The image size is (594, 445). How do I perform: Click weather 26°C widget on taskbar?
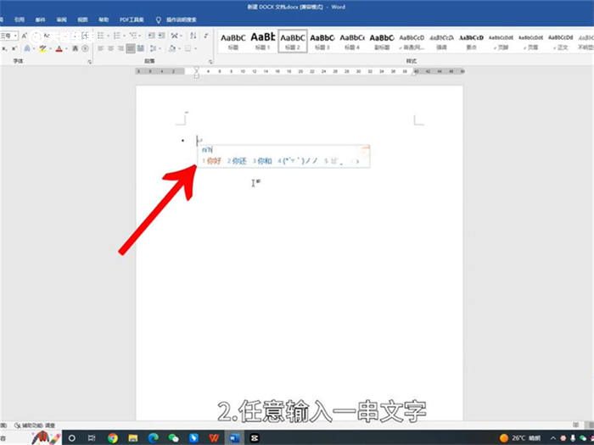(520, 438)
